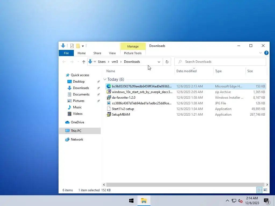
Task: Select the file named Start11v2-setup
Action: [123, 109]
